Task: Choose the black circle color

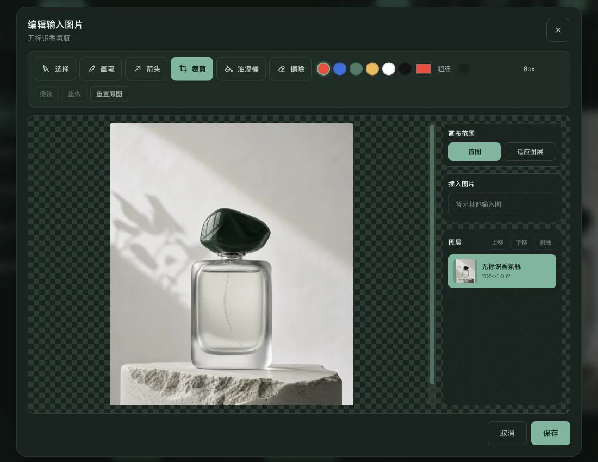Action: point(404,69)
